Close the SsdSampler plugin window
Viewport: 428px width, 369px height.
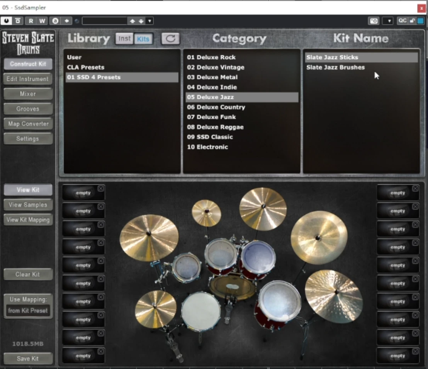pos(421,8)
